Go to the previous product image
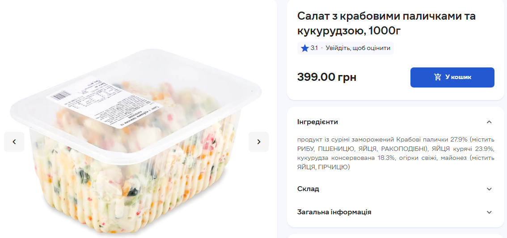Image resolution: width=507 pixels, height=238 pixels. point(14,142)
